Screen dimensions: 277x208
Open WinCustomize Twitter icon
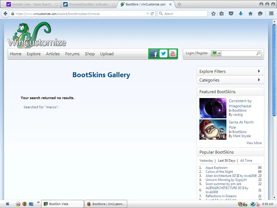pyautogui.click(x=163, y=53)
